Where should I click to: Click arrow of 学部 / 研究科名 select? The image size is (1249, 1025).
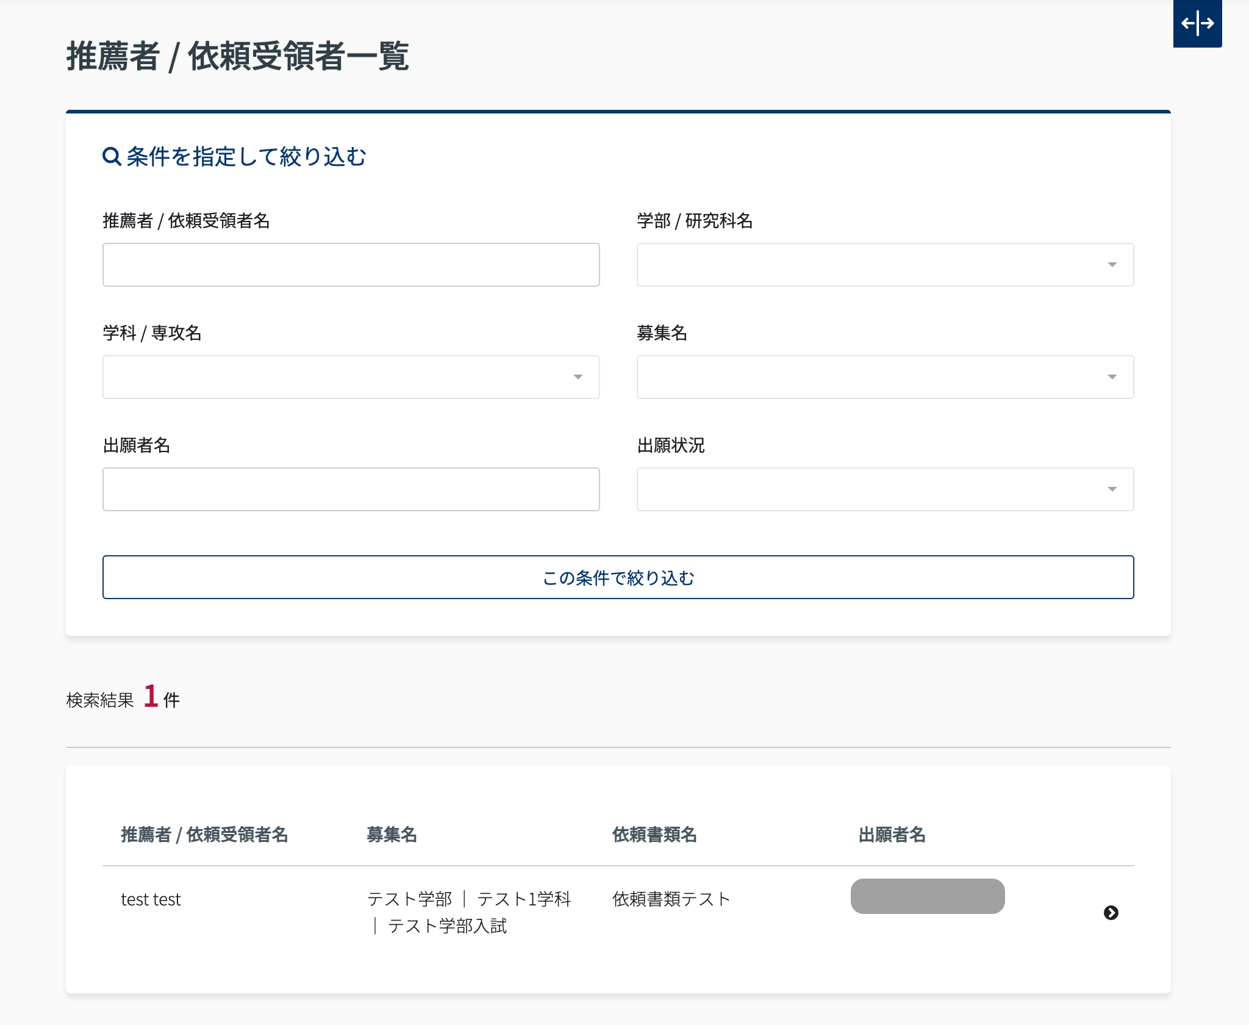tap(1112, 265)
